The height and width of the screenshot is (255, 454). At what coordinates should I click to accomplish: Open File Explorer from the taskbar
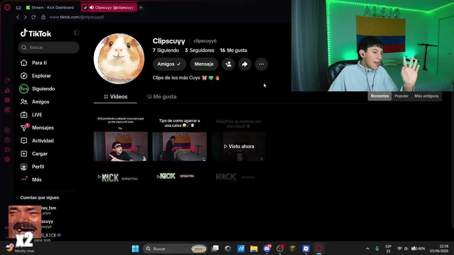tap(254, 249)
